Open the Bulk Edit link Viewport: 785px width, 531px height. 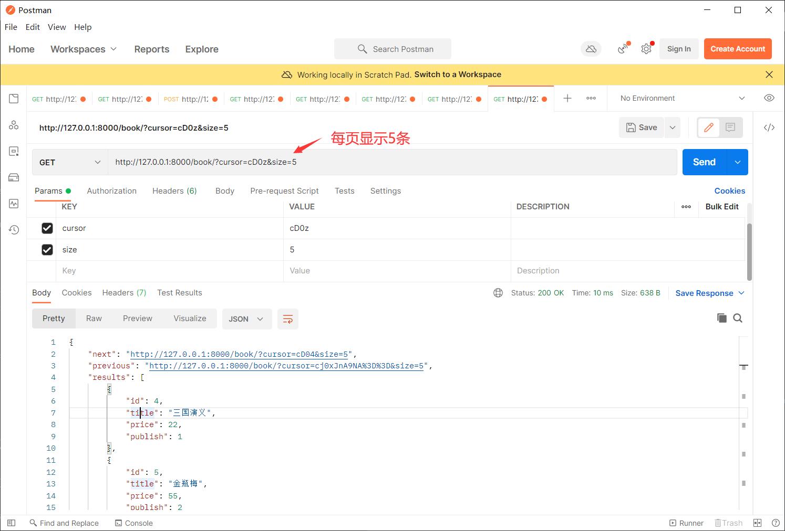click(x=722, y=207)
